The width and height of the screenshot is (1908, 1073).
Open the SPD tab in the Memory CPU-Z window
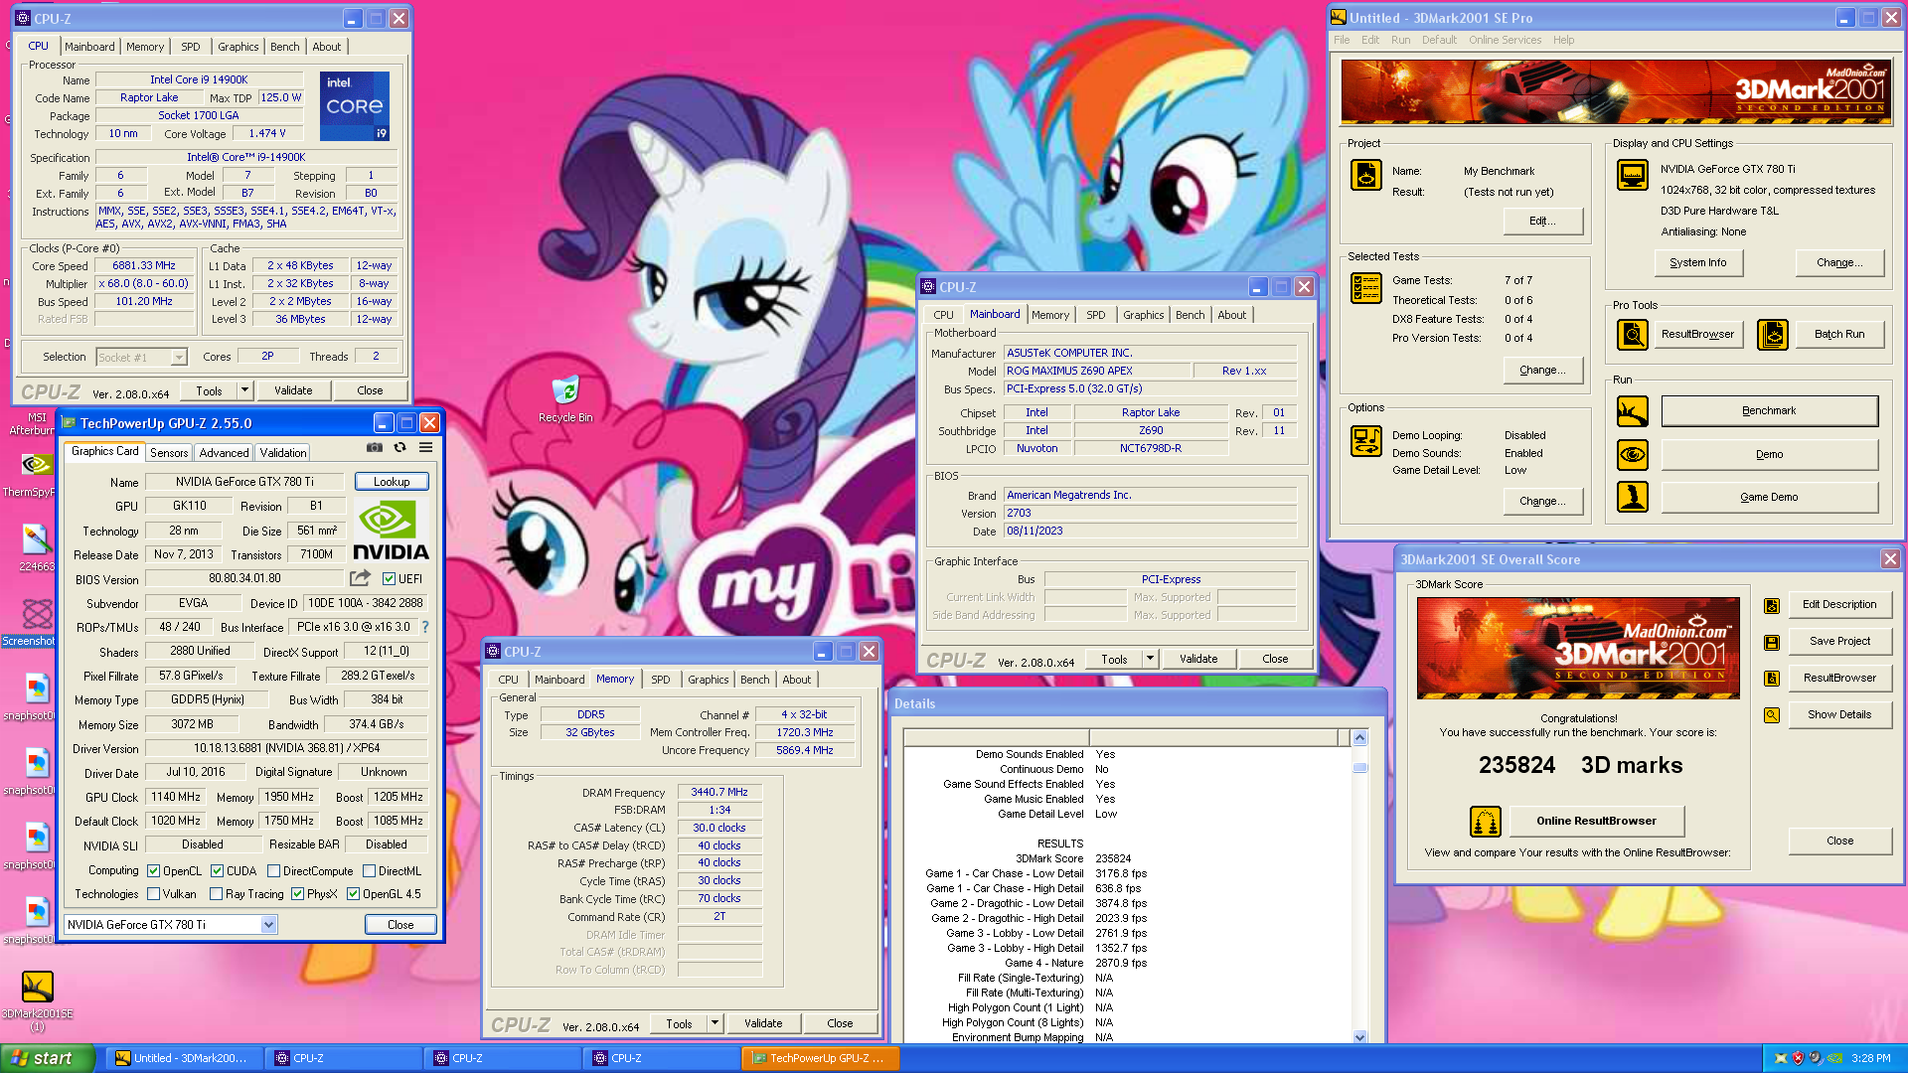tap(661, 680)
